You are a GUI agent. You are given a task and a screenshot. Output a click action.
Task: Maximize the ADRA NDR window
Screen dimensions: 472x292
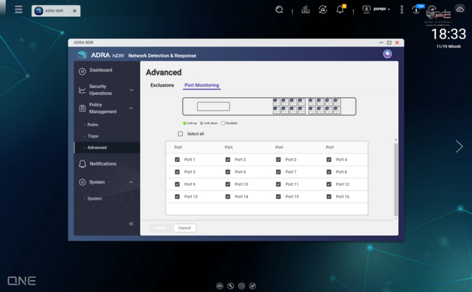389,43
